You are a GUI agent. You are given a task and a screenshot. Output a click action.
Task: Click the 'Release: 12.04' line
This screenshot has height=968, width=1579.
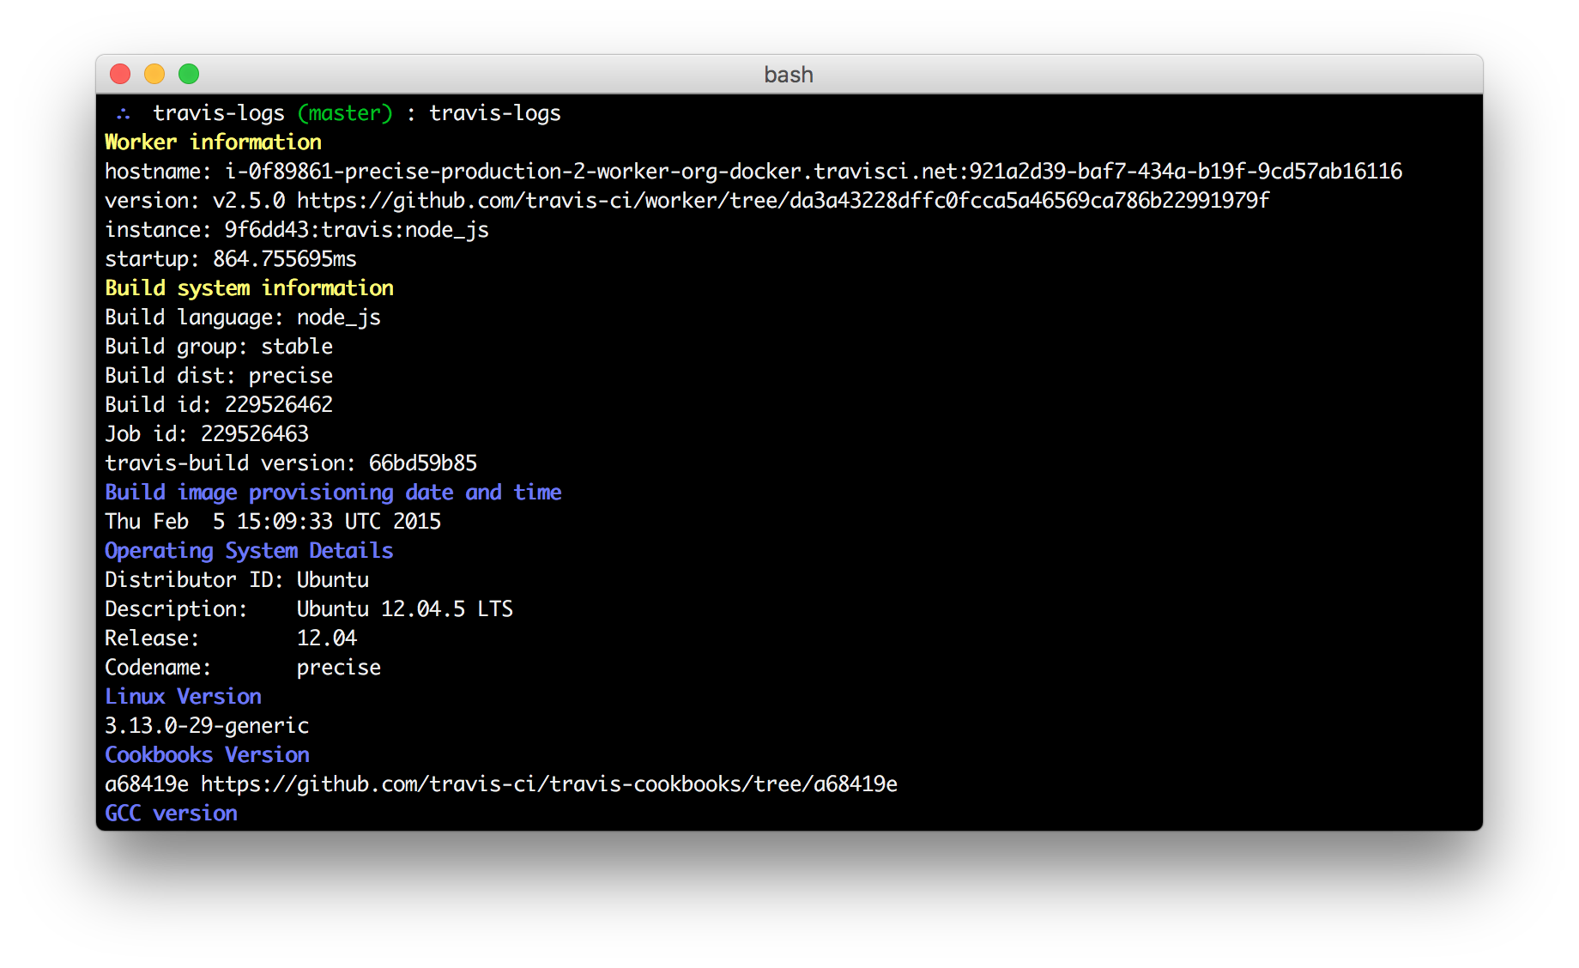[x=231, y=638]
